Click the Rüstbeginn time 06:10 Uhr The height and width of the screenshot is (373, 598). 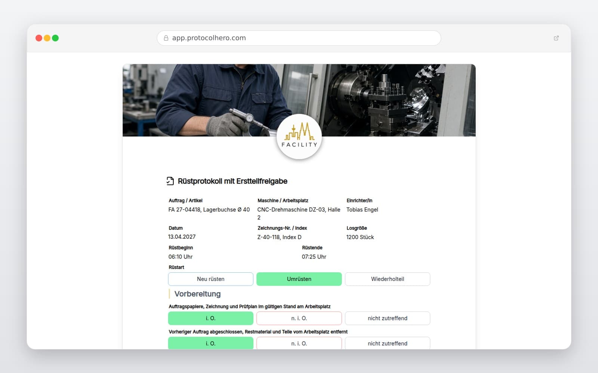[181, 257]
